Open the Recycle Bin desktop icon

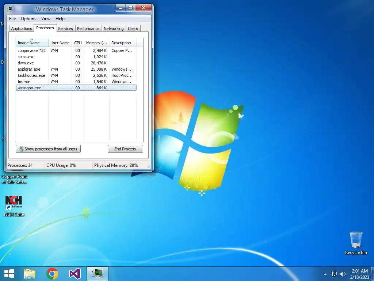coord(356,243)
